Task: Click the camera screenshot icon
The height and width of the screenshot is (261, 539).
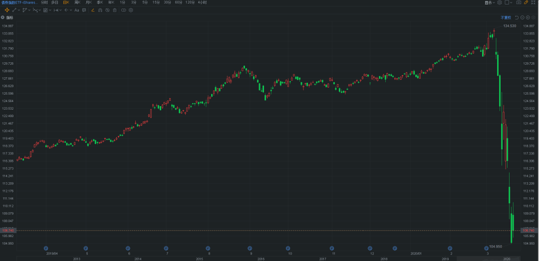Action: [519, 2]
